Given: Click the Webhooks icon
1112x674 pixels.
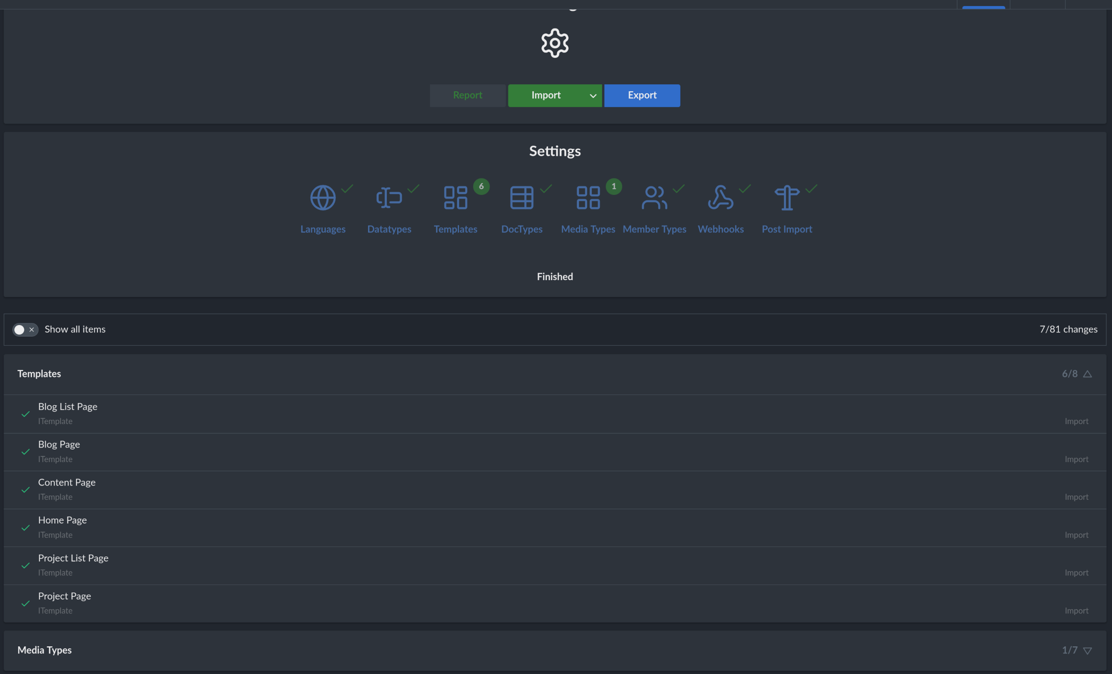Looking at the screenshot, I should [x=721, y=198].
